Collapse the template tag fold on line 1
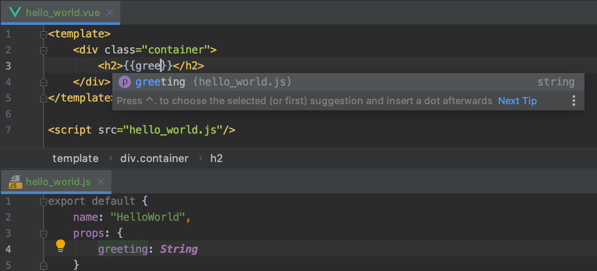 [x=43, y=34]
